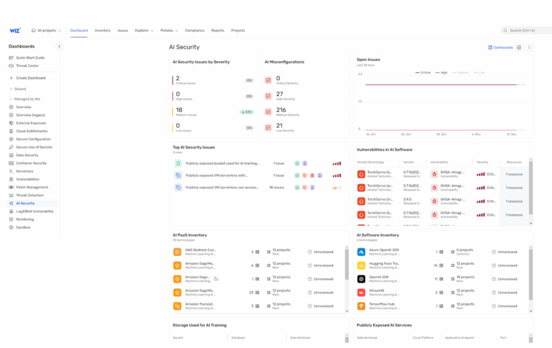Open the three-dot more options menu
The image size is (552, 348).
529,47
